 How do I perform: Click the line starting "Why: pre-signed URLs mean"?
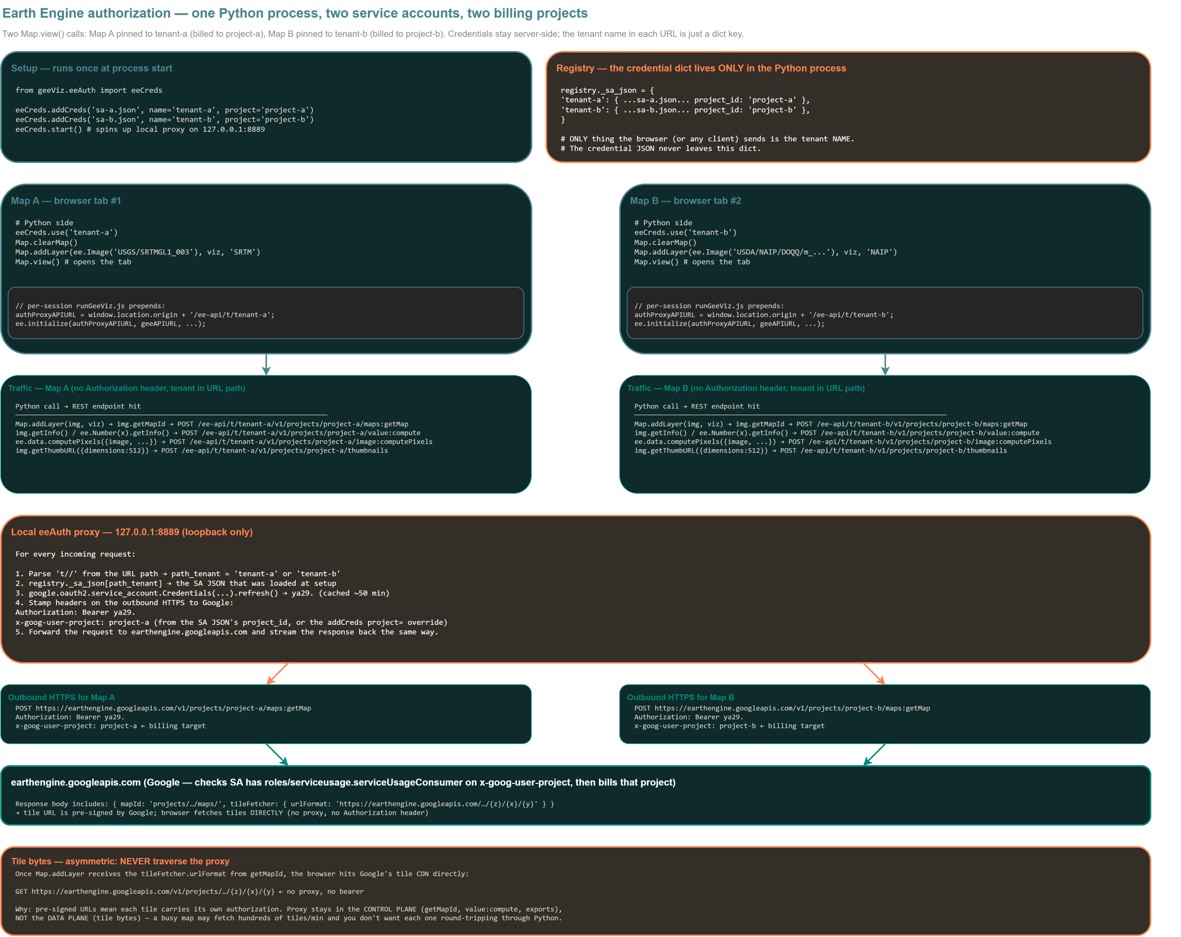[289, 910]
